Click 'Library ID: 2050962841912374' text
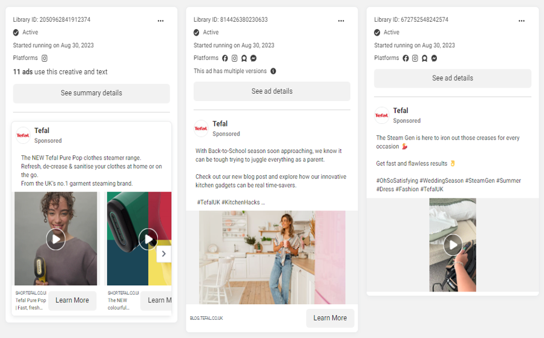 pyautogui.click(x=51, y=20)
